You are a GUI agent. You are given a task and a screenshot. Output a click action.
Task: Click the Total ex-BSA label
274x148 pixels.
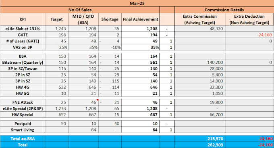pyautogui.click(x=23, y=139)
